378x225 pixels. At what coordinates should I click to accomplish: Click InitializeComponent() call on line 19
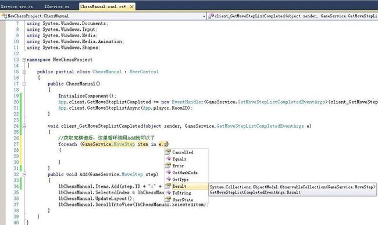click(x=87, y=96)
